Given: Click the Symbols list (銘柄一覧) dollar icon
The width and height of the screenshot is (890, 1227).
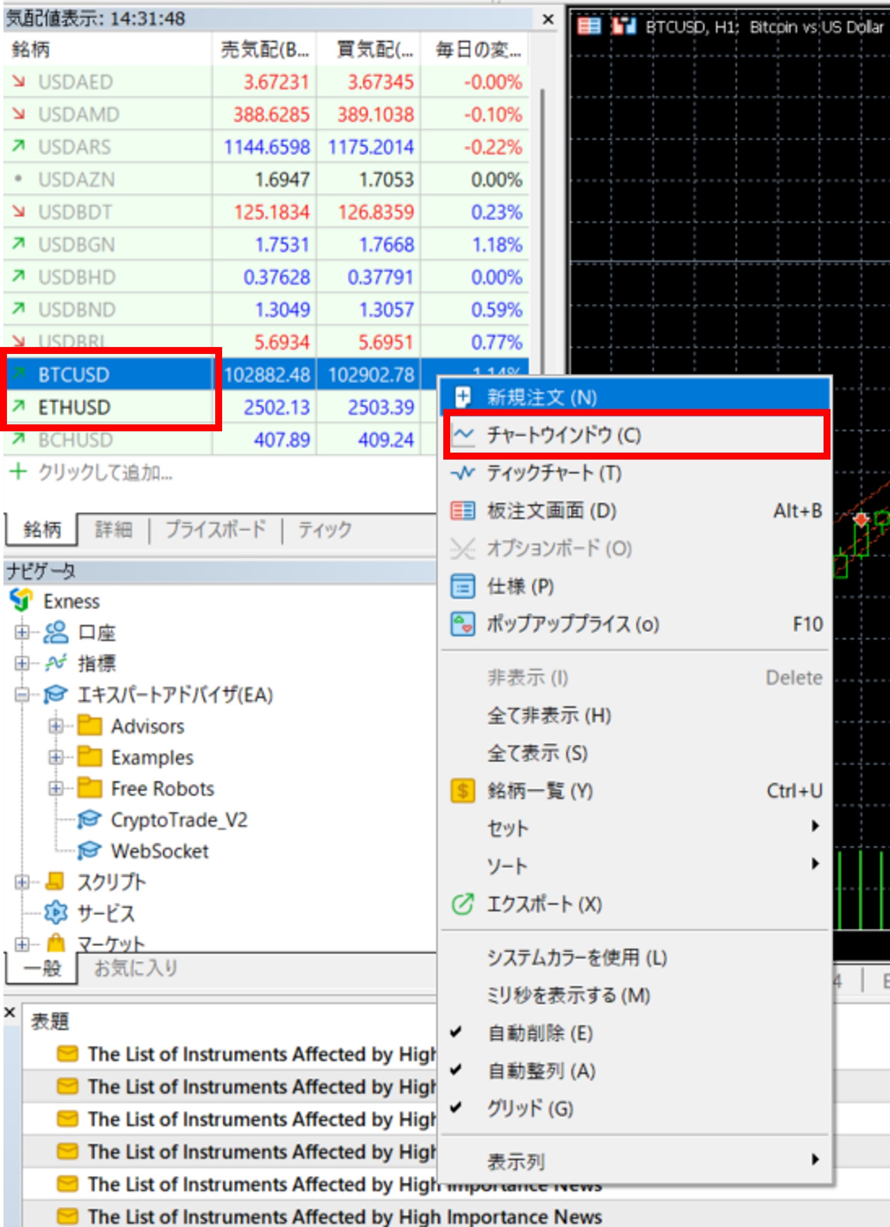Looking at the screenshot, I should [463, 791].
